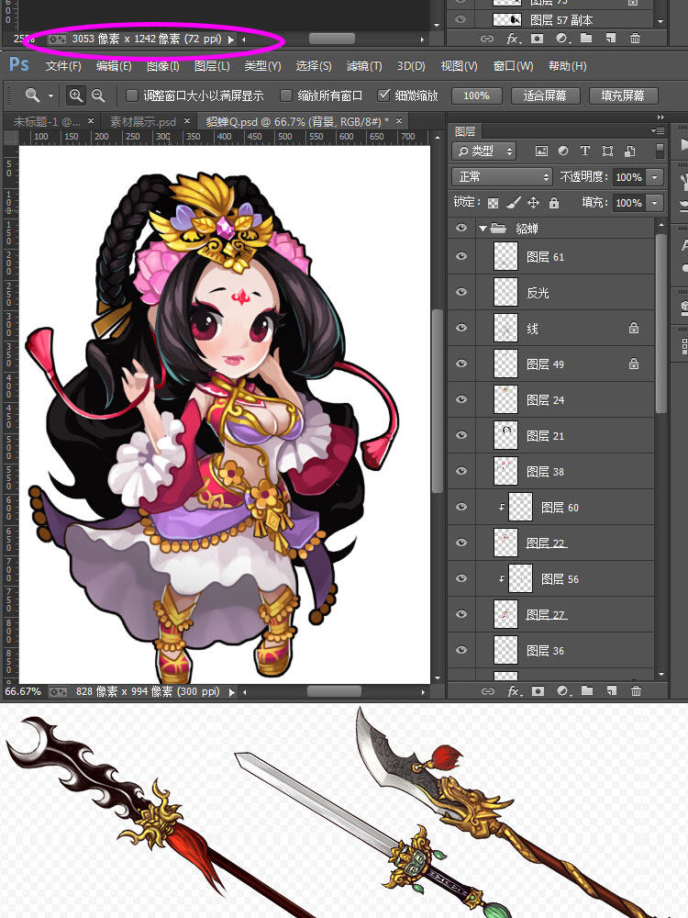Open the 滤镜(T) menu
Screen dimensions: 688x918
pyautogui.click(x=364, y=65)
